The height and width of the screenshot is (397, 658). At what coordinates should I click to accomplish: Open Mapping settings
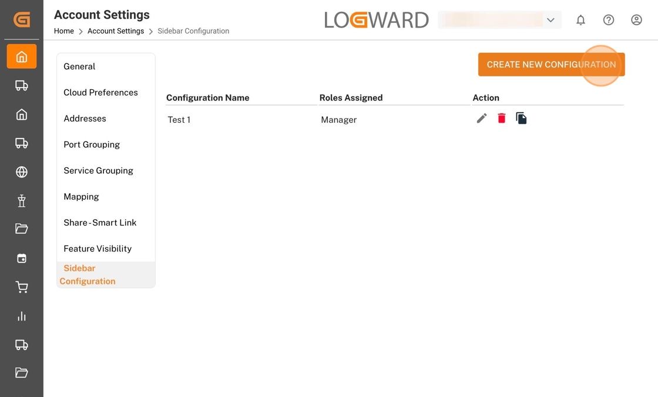pyautogui.click(x=106, y=196)
